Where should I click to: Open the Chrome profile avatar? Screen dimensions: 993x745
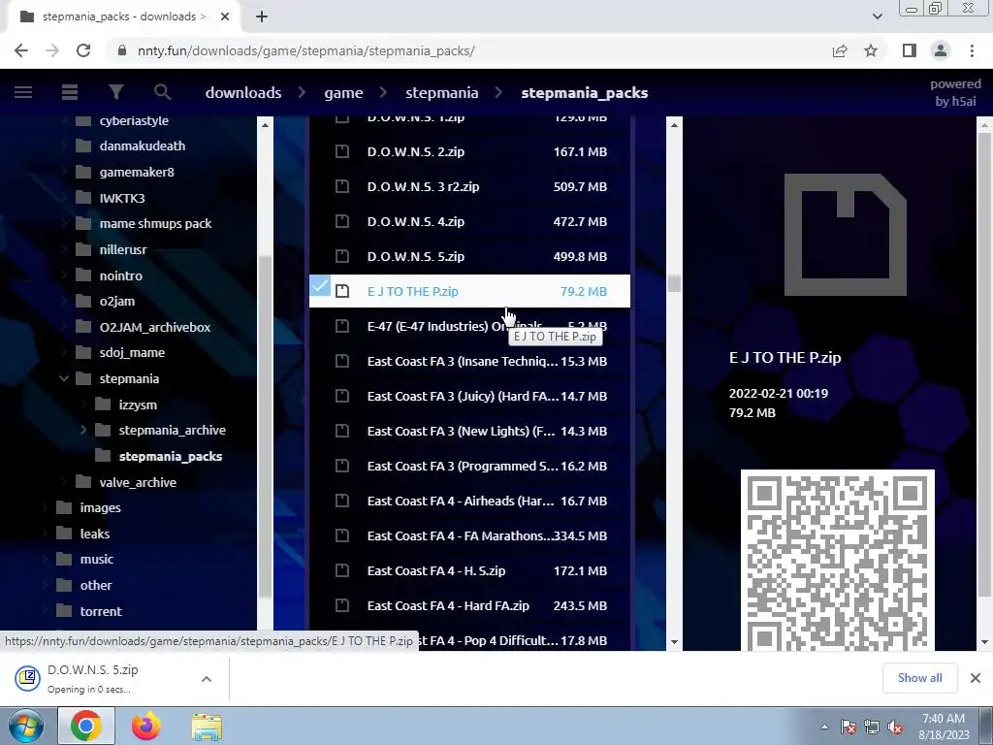[941, 50]
